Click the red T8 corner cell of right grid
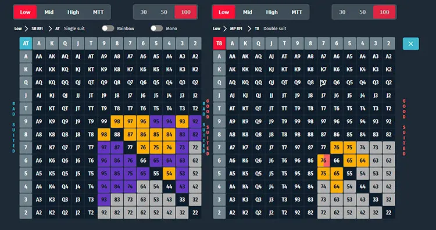The height and width of the screenshot is (230, 436). [219, 44]
